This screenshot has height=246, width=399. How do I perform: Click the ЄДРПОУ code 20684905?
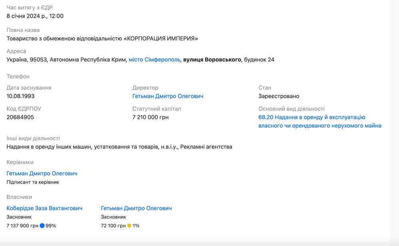[20, 117]
